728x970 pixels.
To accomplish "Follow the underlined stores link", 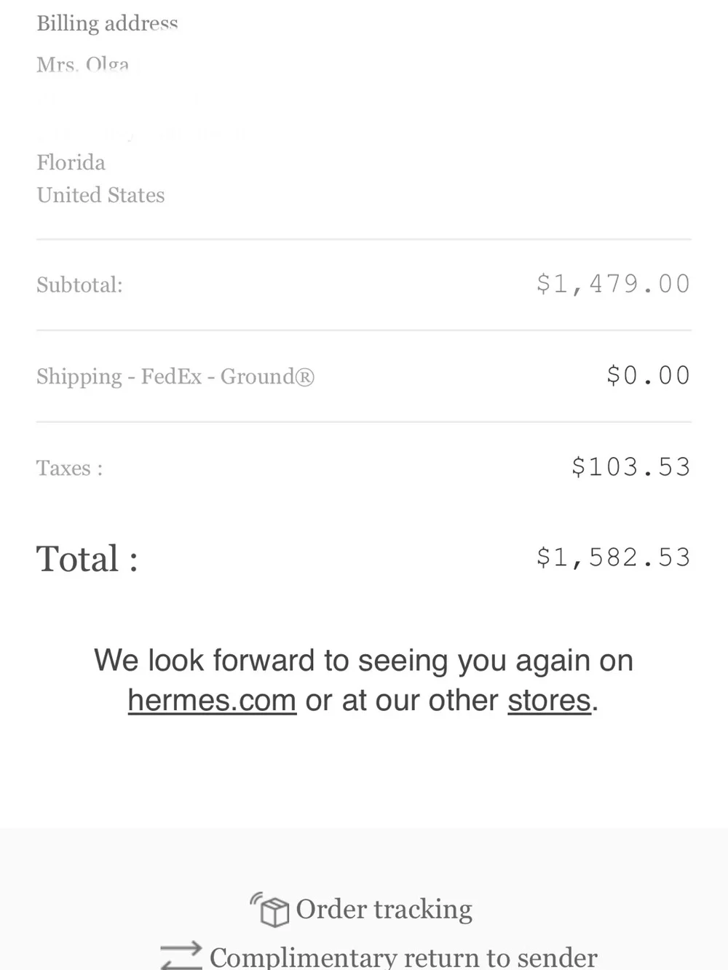I will click(x=549, y=701).
